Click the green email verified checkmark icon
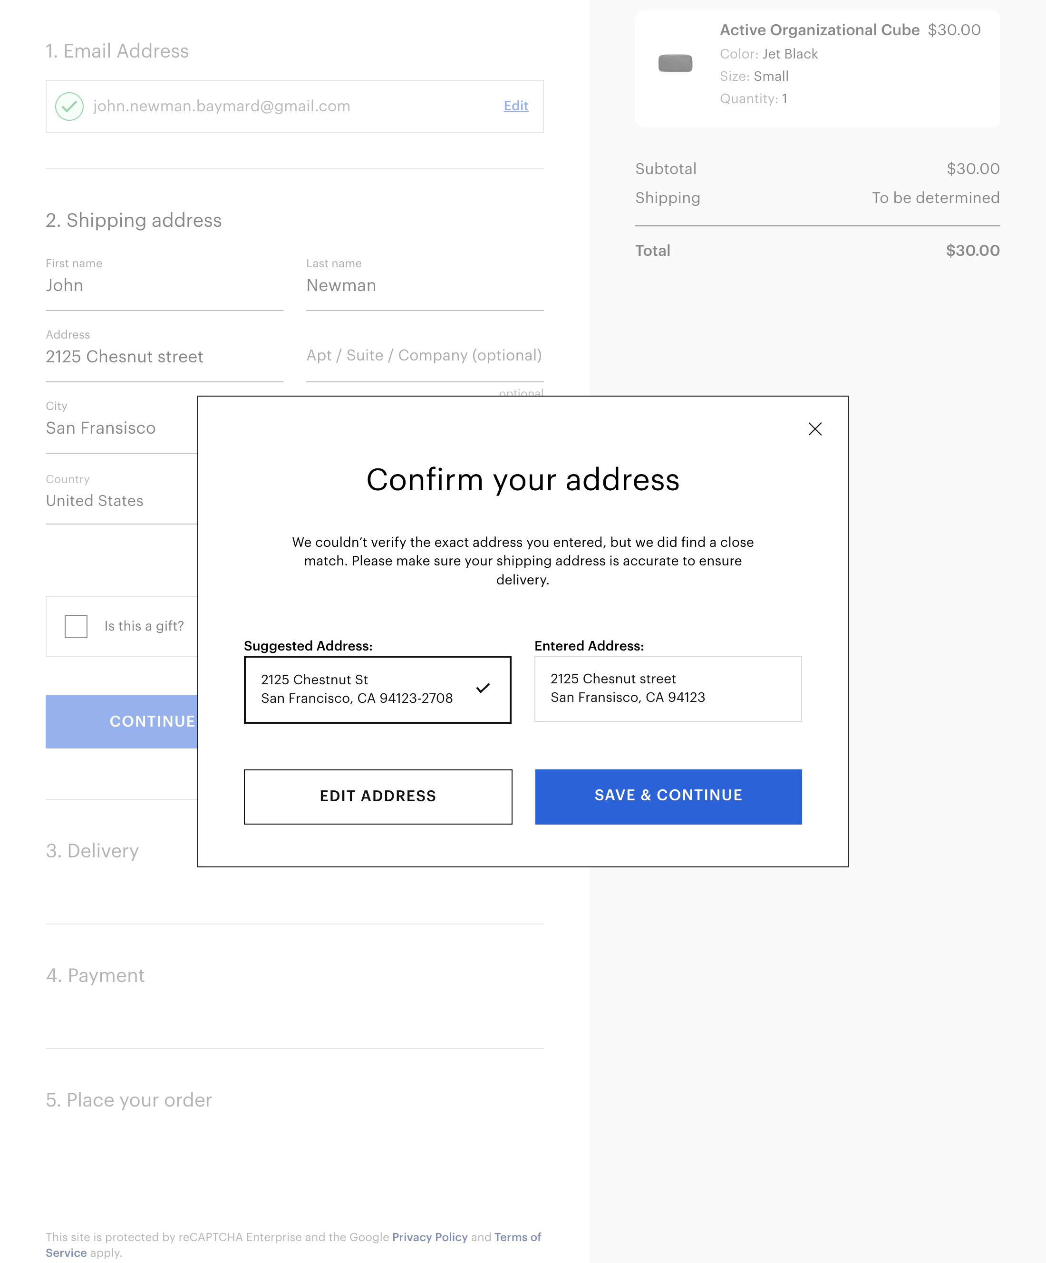 point(69,107)
